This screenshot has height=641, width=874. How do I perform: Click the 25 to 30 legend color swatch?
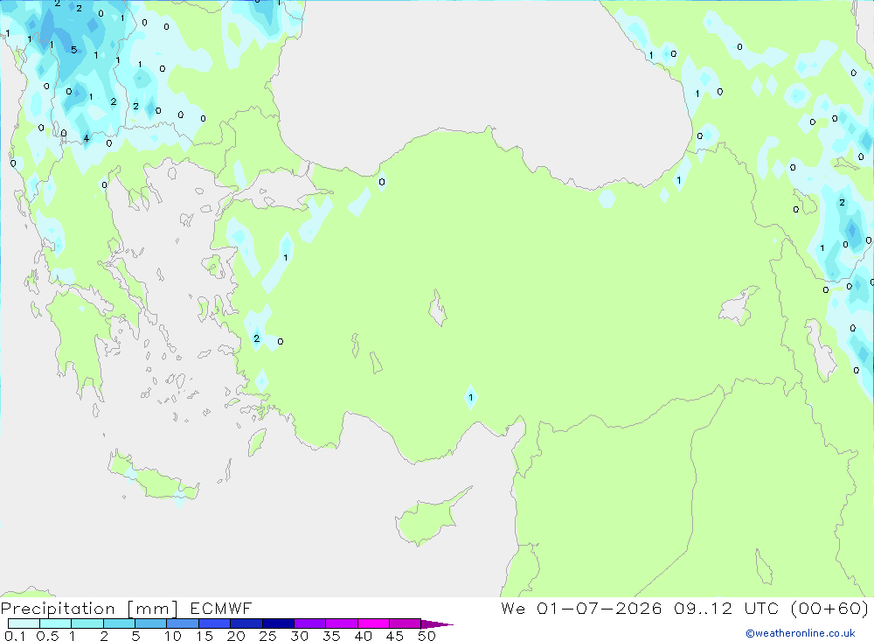coord(278,624)
